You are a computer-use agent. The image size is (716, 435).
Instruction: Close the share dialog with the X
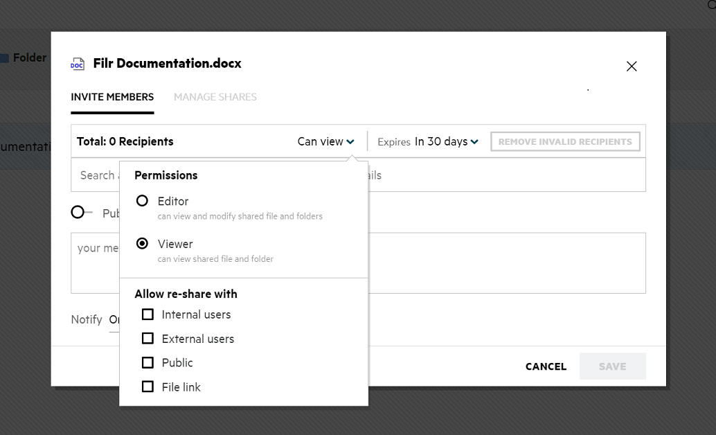pyautogui.click(x=631, y=66)
